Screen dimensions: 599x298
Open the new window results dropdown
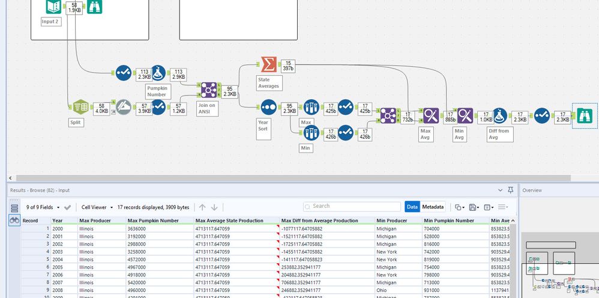(x=489, y=207)
